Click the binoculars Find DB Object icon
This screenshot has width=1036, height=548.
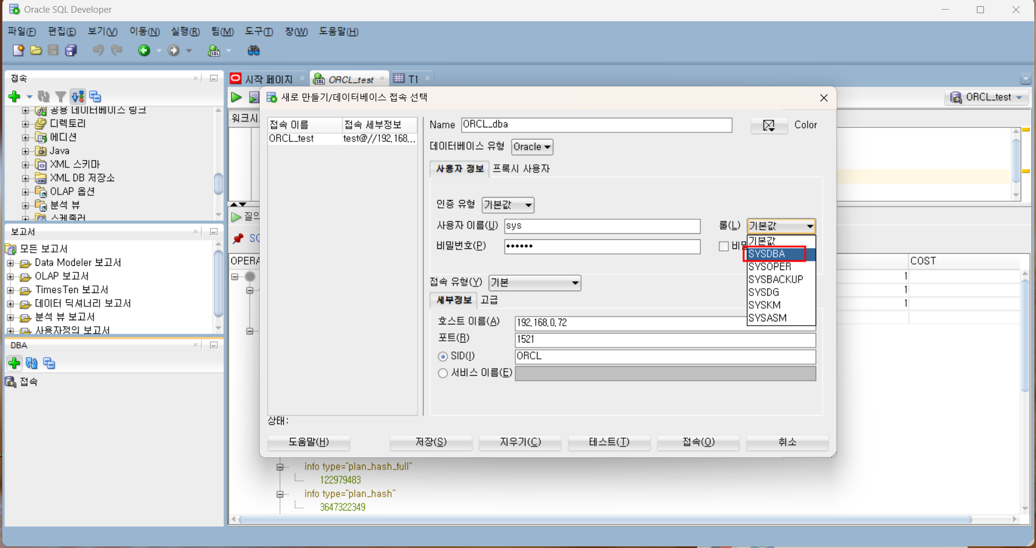[x=254, y=51]
